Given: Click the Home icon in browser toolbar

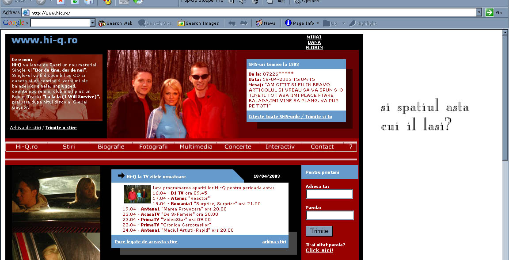Looking at the screenshot, I should [x=89, y=2].
